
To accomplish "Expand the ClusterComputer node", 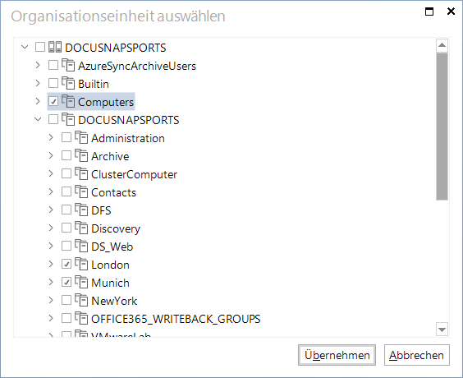I will (x=51, y=173).
